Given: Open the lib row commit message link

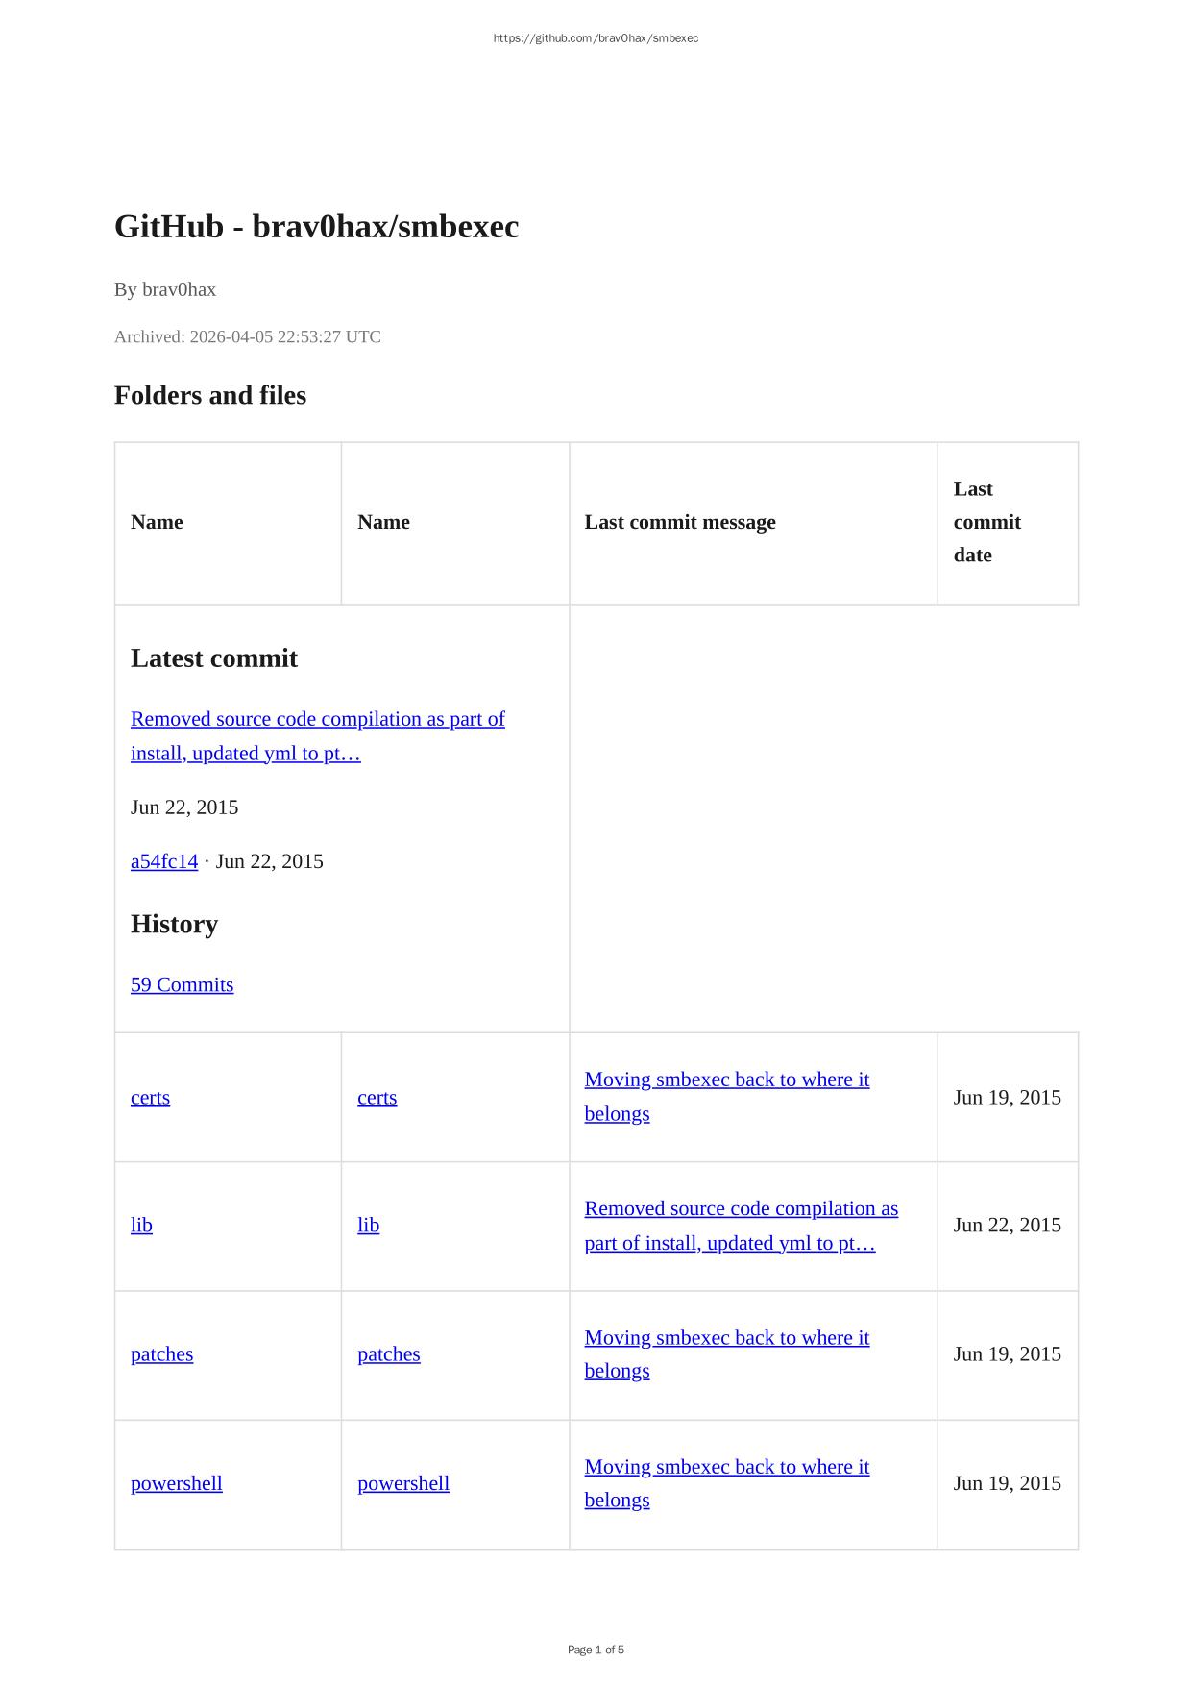Looking at the screenshot, I should coord(741,1209).
